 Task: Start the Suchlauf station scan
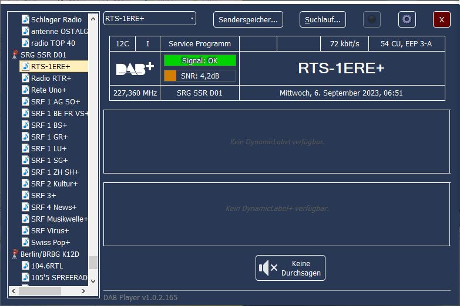(323, 19)
